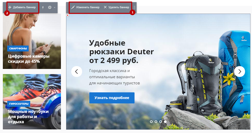Select the fourth active pagination dot

(165, 122)
